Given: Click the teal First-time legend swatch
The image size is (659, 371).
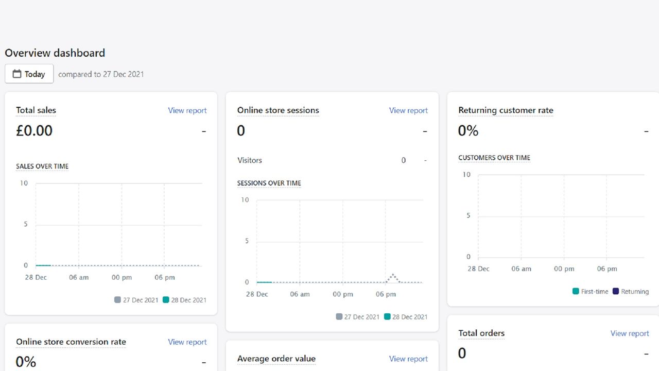Looking at the screenshot, I should coord(576,291).
